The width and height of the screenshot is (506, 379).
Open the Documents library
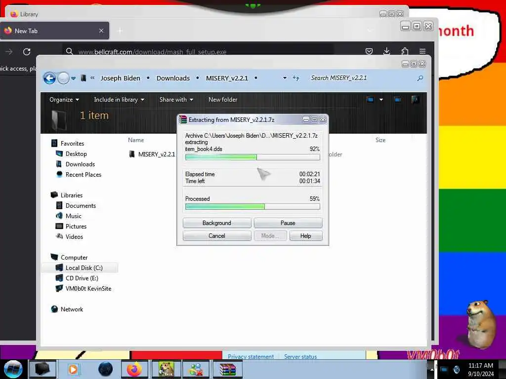pos(81,206)
